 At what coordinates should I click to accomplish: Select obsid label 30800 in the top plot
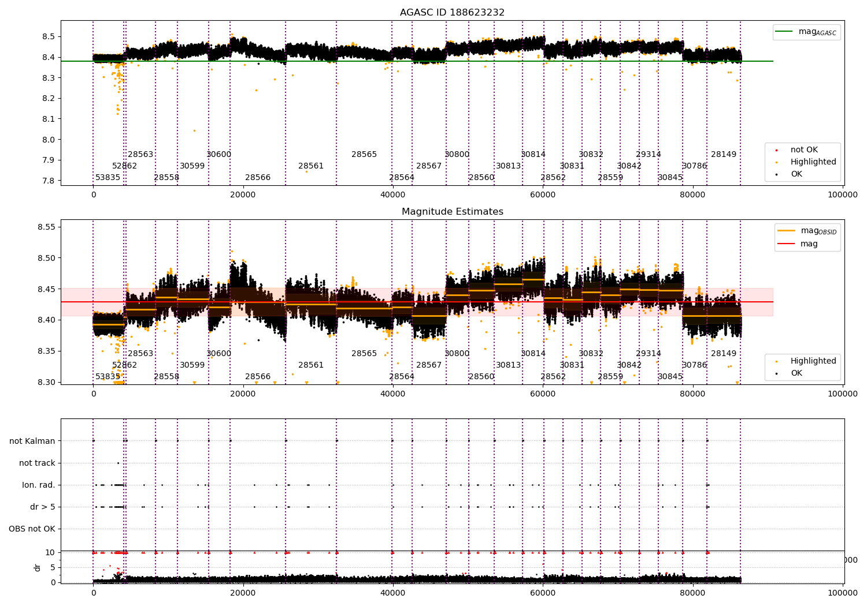[x=457, y=155]
